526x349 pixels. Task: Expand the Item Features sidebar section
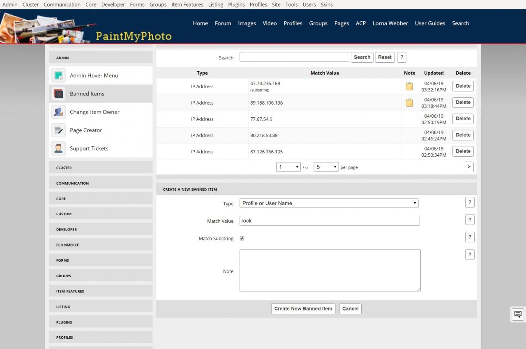[x=101, y=291]
